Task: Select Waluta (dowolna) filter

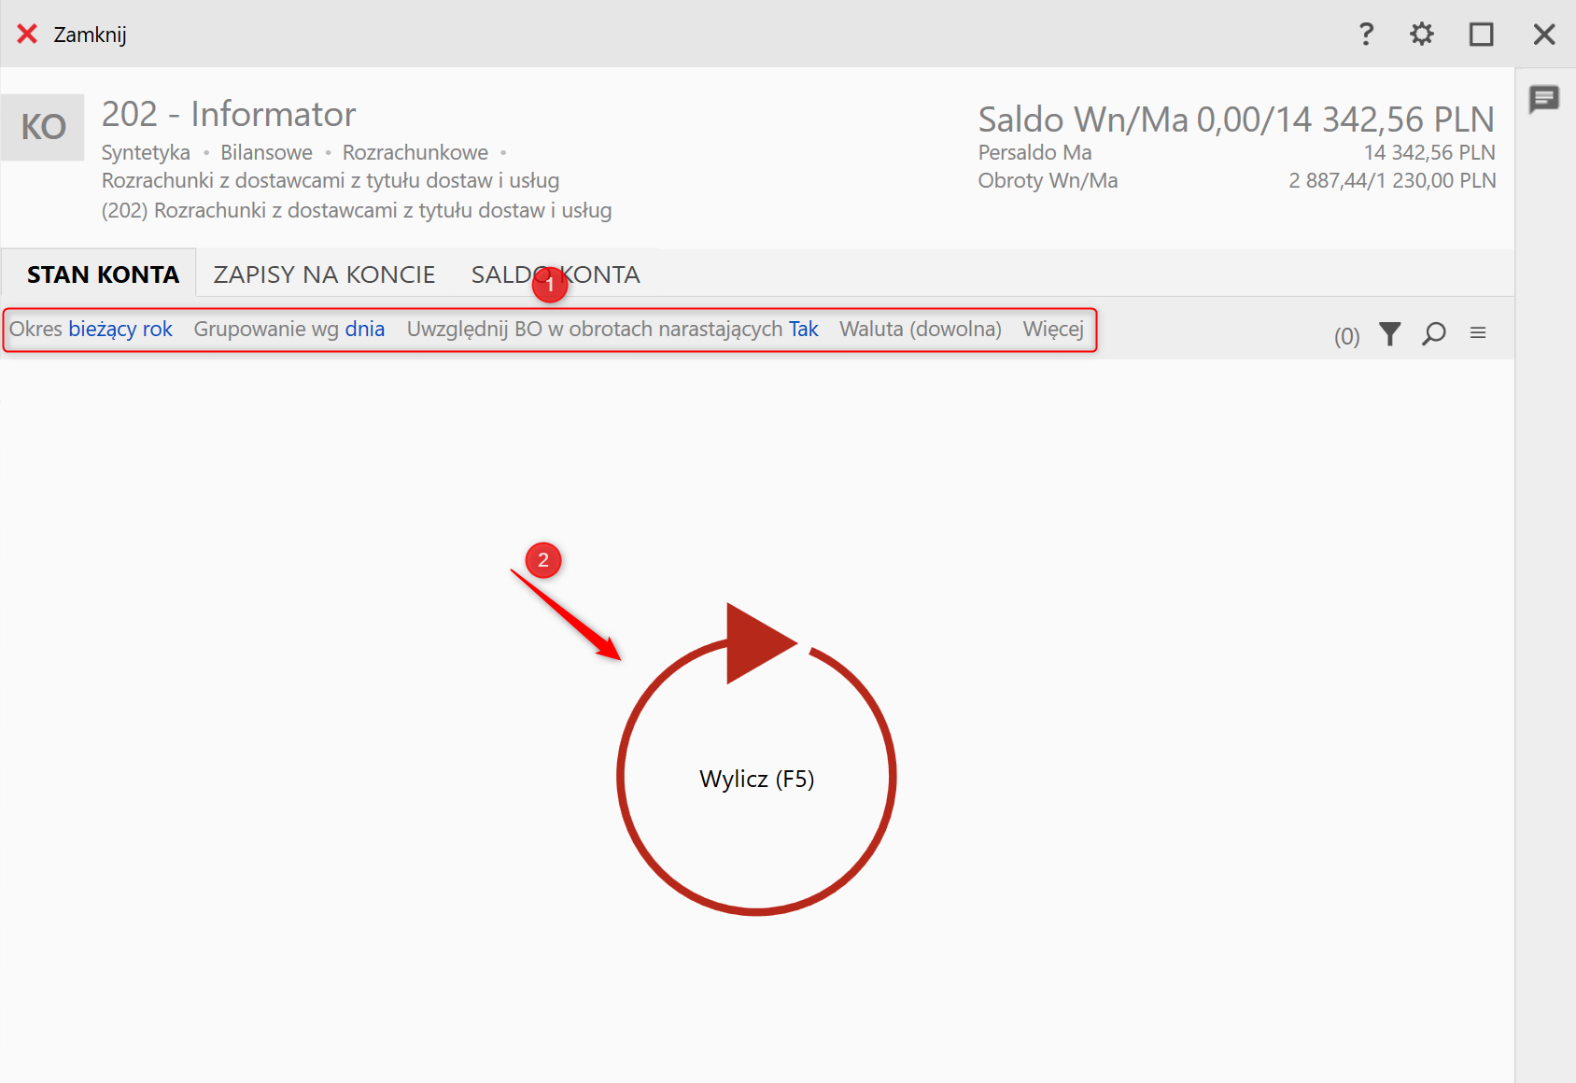Action: (921, 330)
